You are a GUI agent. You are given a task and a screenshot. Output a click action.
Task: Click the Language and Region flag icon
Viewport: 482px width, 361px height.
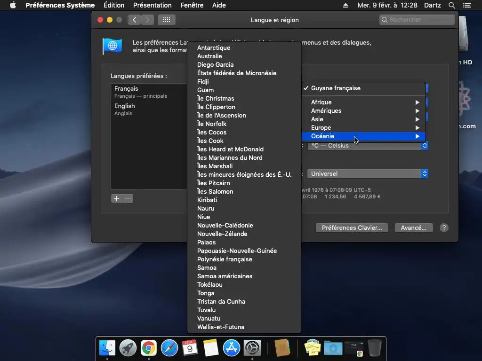(x=112, y=47)
